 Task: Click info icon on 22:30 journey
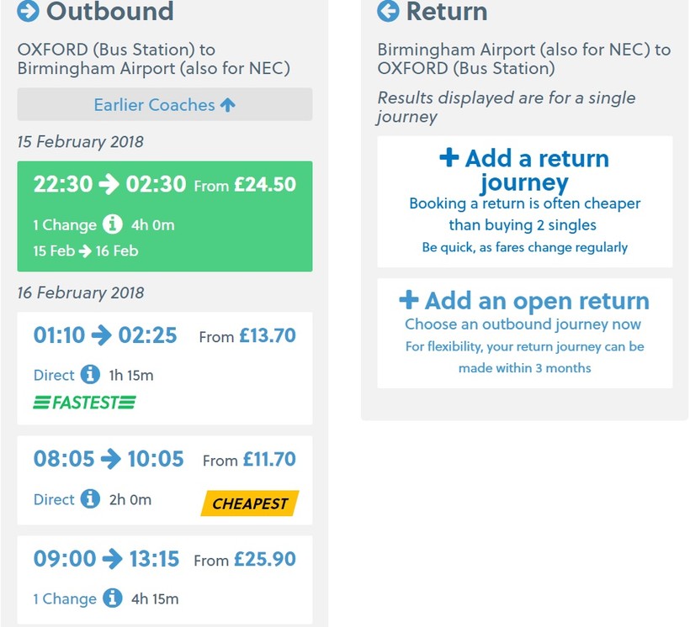click(113, 225)
